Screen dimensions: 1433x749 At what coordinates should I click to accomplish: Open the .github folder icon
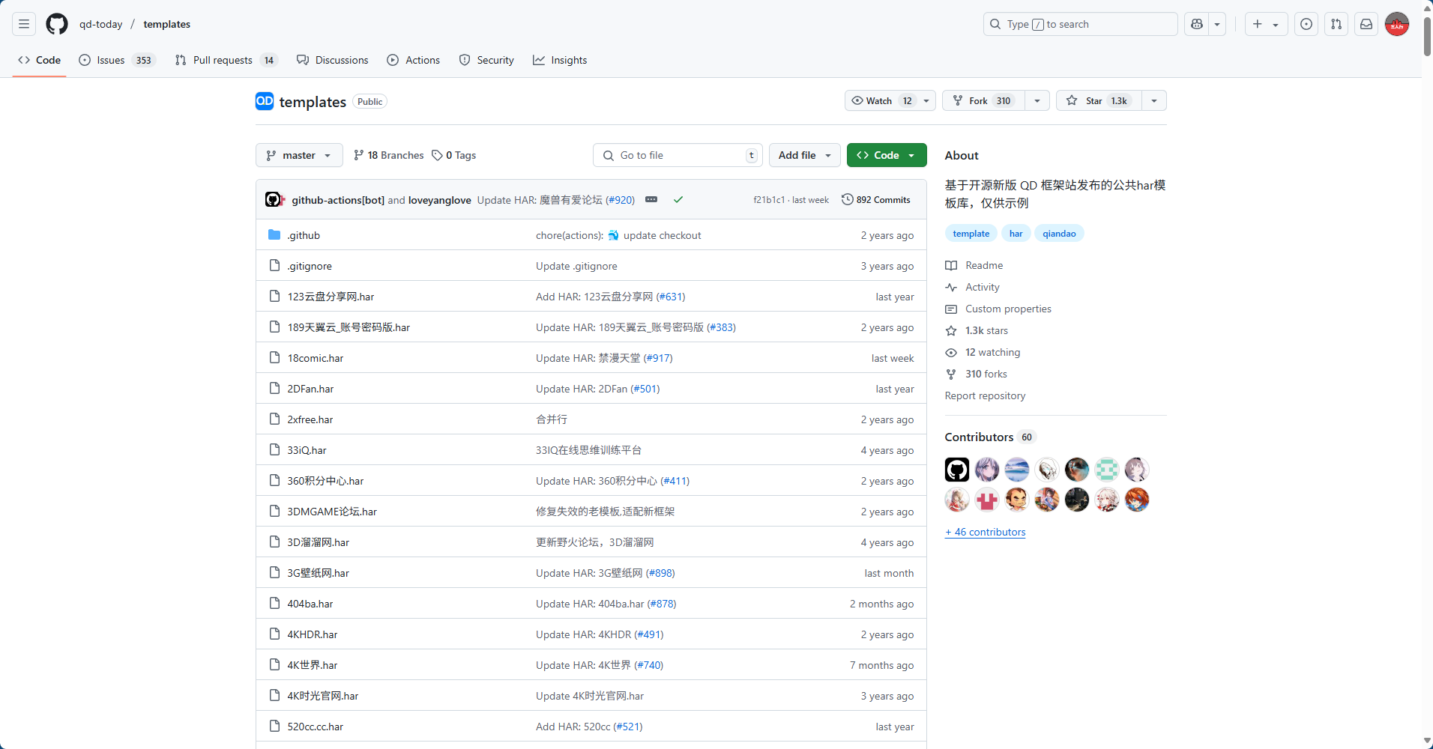click(x=274, y=235)
